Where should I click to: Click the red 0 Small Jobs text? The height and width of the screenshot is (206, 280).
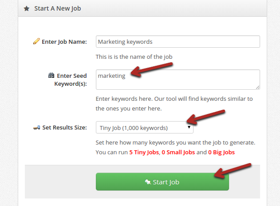click(x=178, y=153)
